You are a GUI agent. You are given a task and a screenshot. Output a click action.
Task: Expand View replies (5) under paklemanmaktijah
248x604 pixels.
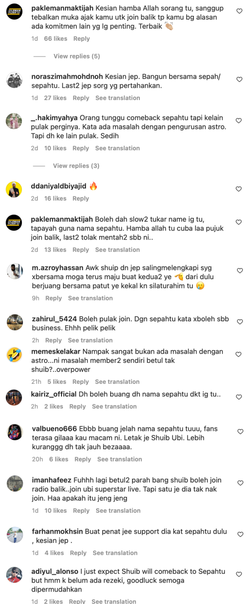76,57
